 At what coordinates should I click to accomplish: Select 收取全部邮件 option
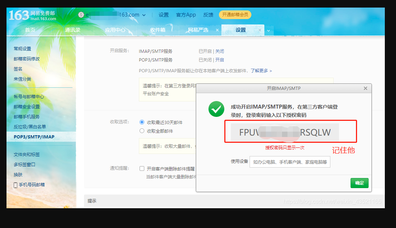coord(142,131)
